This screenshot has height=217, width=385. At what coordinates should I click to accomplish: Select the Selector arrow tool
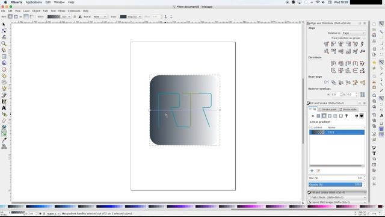(x=4, y=24)
